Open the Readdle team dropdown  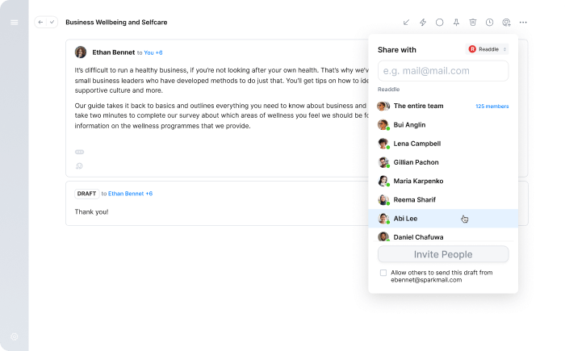(488, 49)
